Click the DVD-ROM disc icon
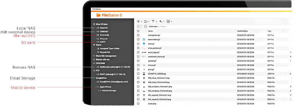This screenshot has width=298, height=109. click(98, 35)
